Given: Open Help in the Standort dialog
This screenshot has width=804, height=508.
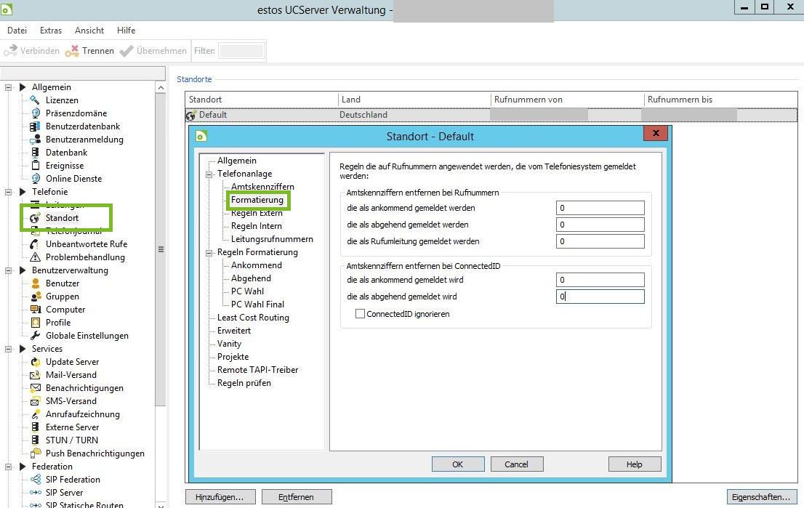Looking at the screenshot, I should click(635, 464).
